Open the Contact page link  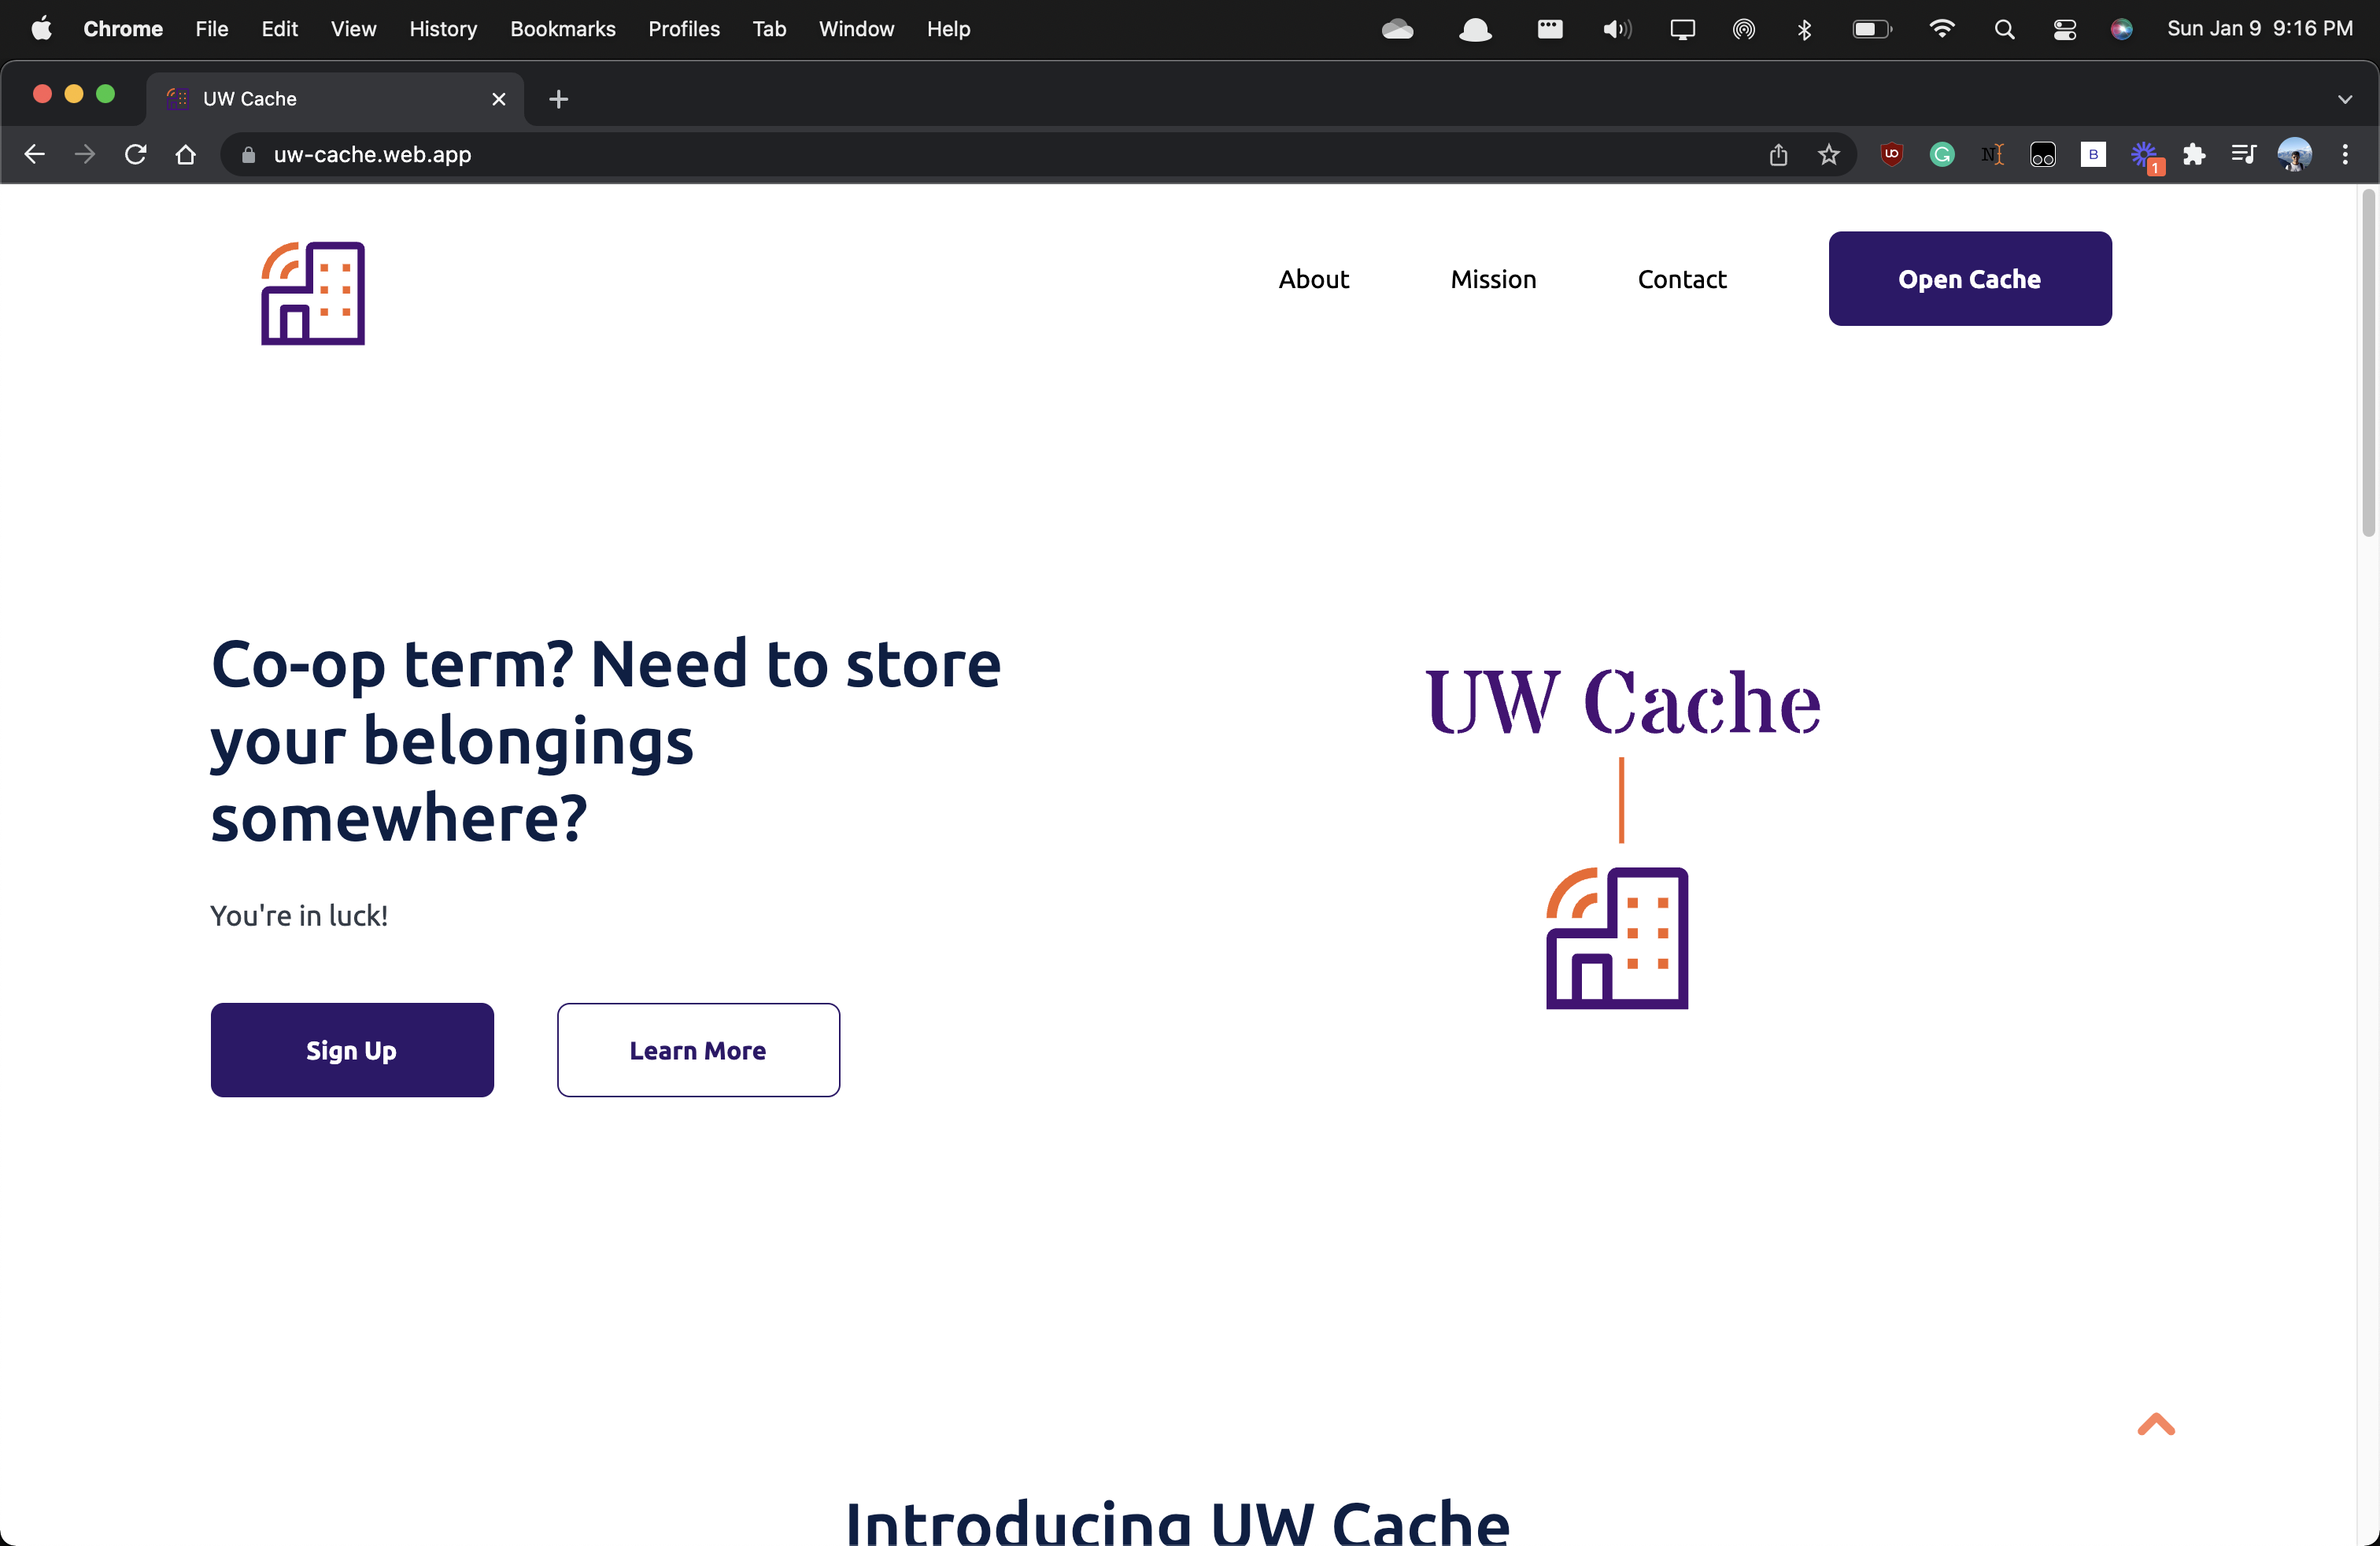tap(1681, 279)
